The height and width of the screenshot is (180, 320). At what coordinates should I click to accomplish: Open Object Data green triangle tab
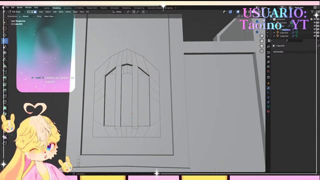point(268,106)
